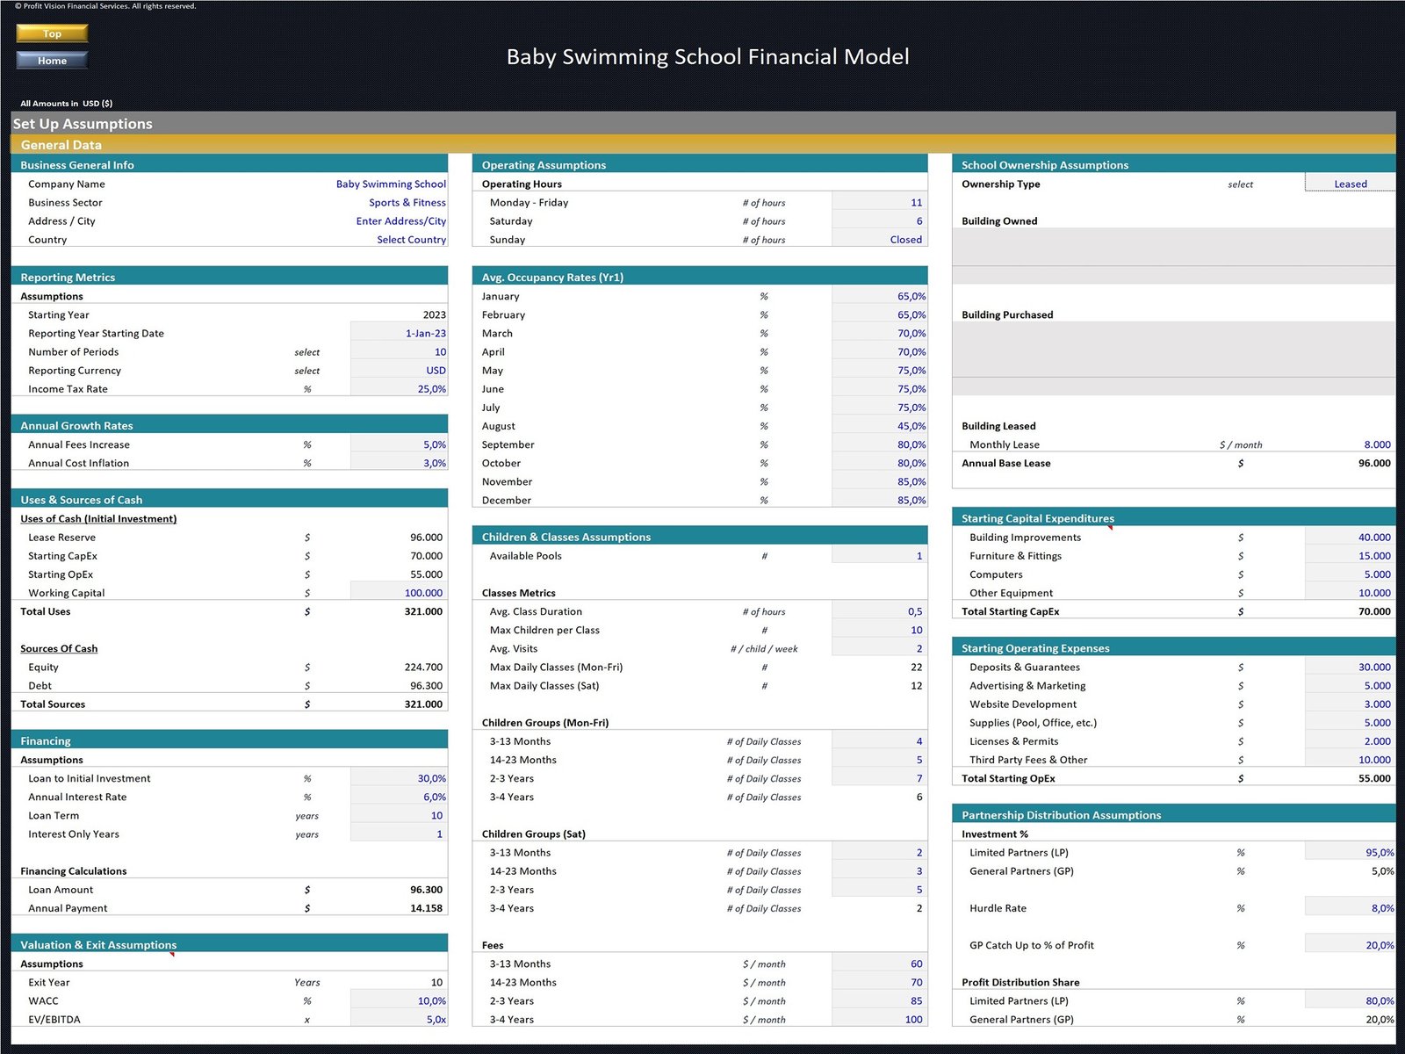Select the Company Name value cell

pos(390,184)
